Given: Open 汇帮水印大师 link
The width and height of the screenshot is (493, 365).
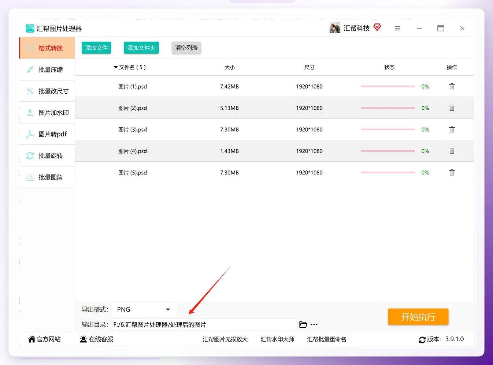Looking at the screenshot, I should pyautogui.click(x=277, y=339).
